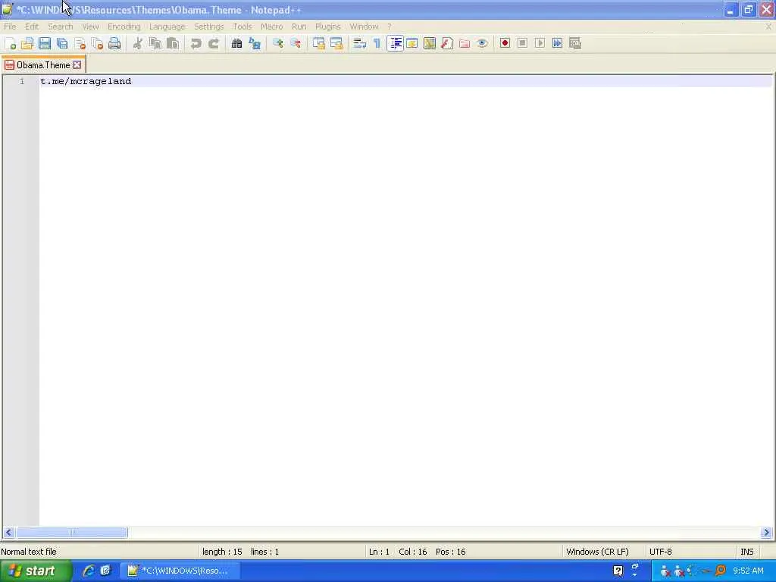Cut selection with the scissors icon
The width and height of the screenshot is (776, 582).
[138, 43]
